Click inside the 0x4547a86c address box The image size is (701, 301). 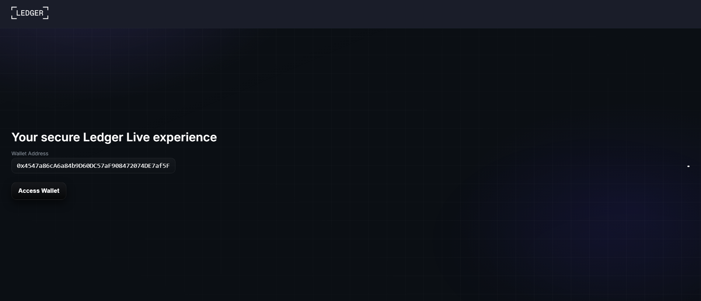coord(93,166)
